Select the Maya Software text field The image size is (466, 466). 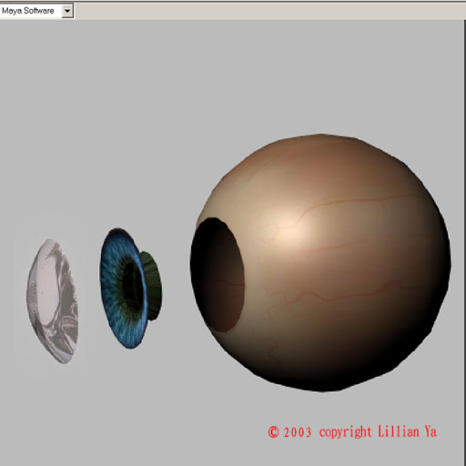31,11
